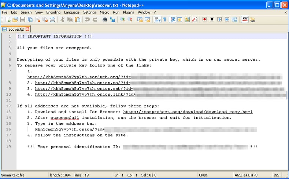Toggle the ABC spell check icon
This screenshot has height=179, width=289.
(x=245, y=19)
